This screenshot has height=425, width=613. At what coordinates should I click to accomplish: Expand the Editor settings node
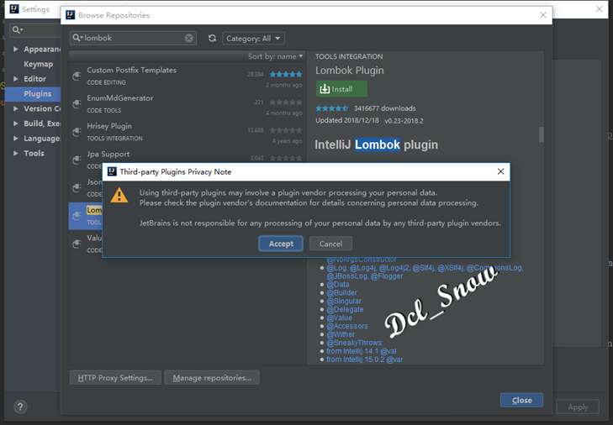point(16,79)
